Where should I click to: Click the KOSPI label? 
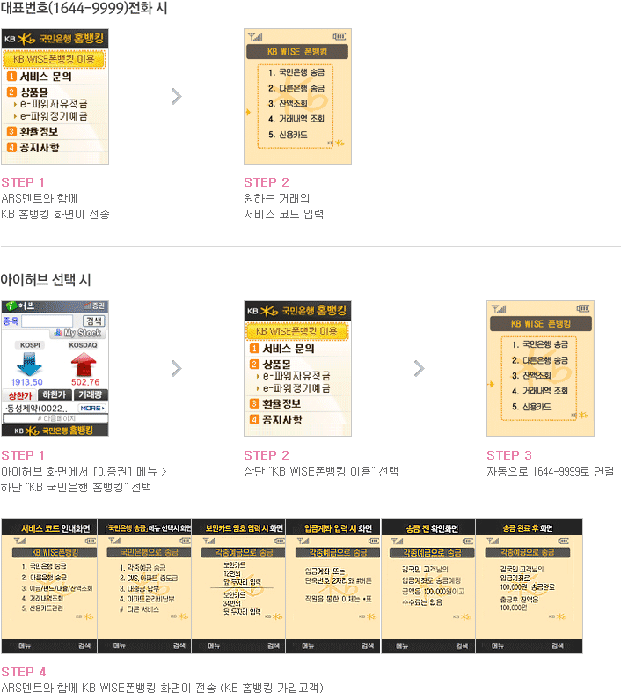30,344
